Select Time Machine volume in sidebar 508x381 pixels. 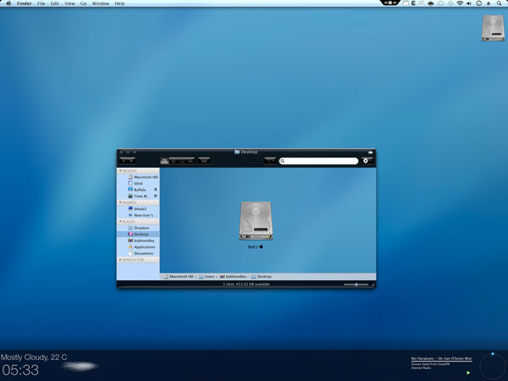(138, 196)
